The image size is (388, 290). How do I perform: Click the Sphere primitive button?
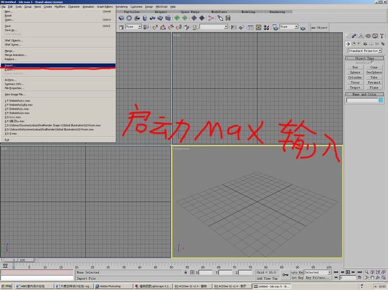(355, 72)
